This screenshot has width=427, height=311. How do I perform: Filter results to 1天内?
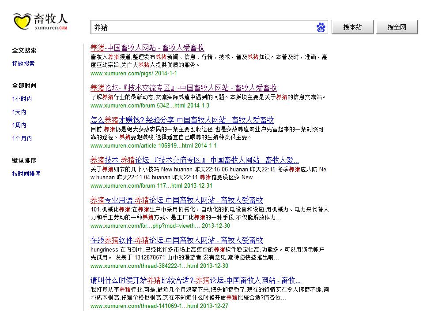point(19,112)
